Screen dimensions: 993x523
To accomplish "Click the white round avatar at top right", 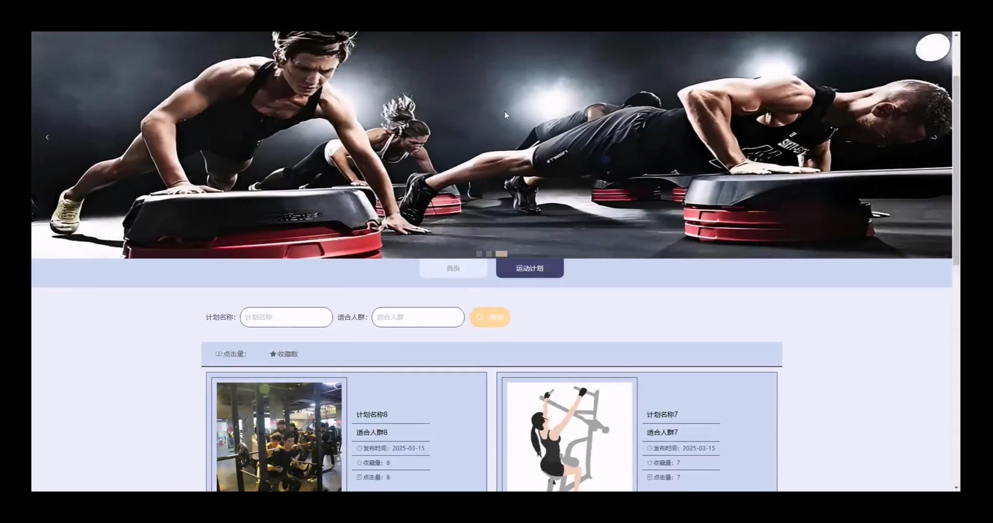I will click(932, 47).
